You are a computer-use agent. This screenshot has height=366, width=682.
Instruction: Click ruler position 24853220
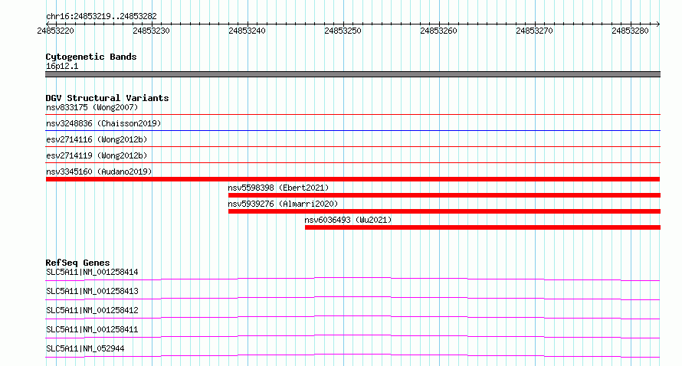pos(56,31)
